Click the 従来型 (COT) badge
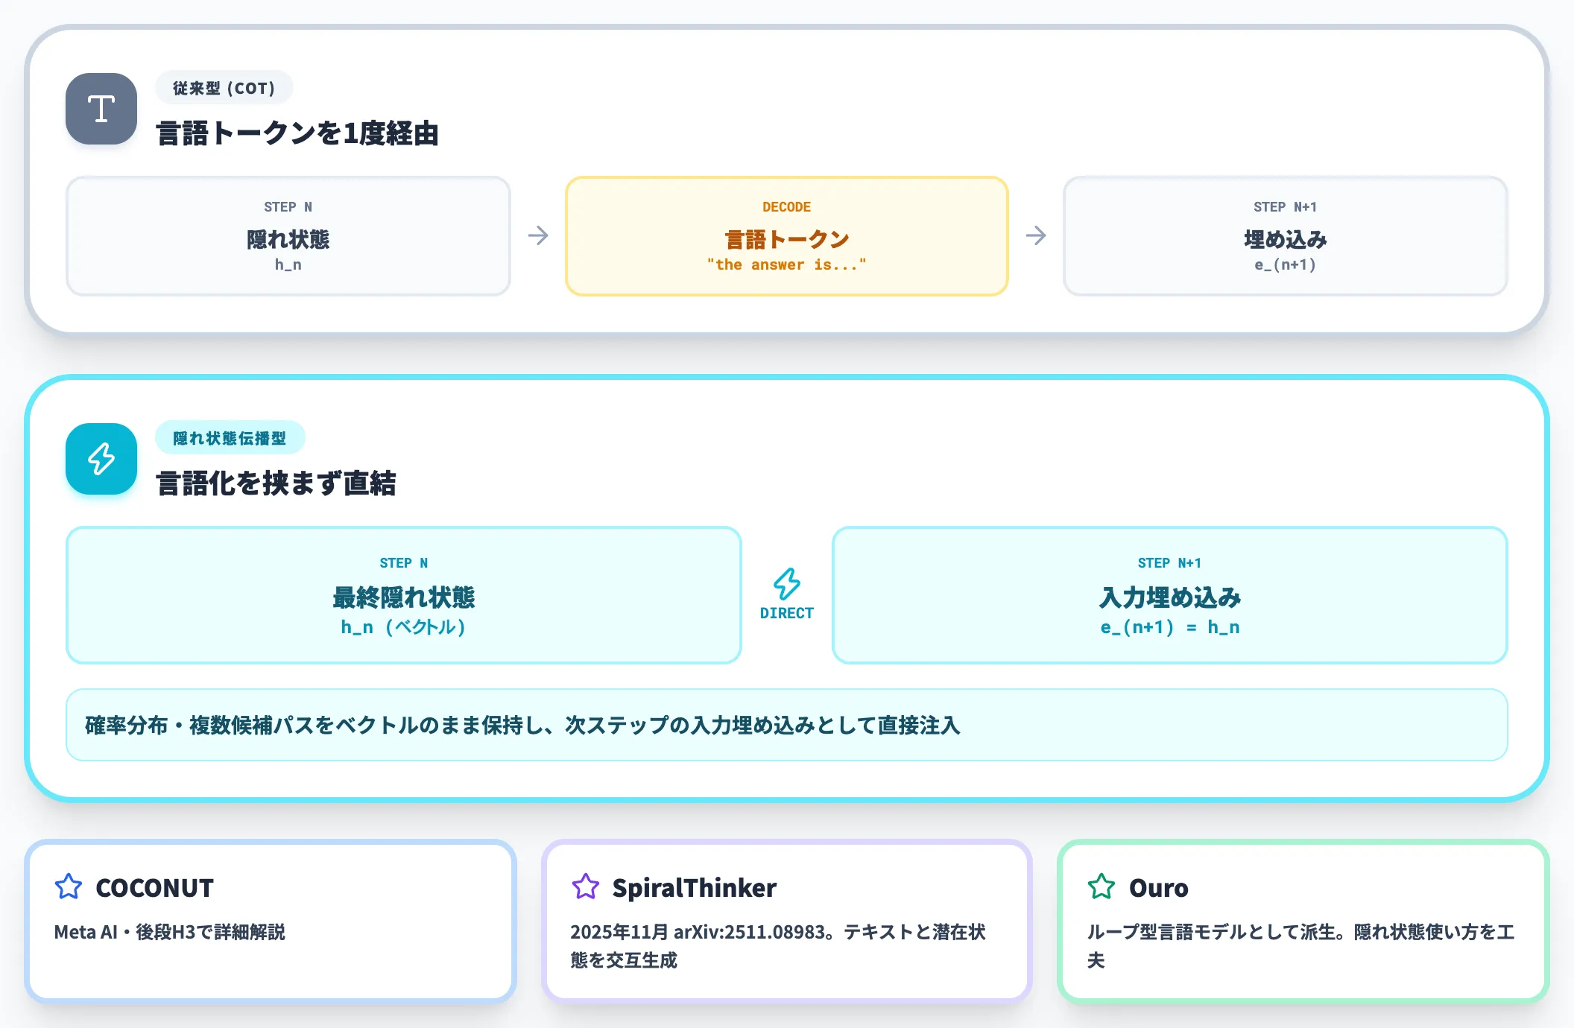 point(224,88)
